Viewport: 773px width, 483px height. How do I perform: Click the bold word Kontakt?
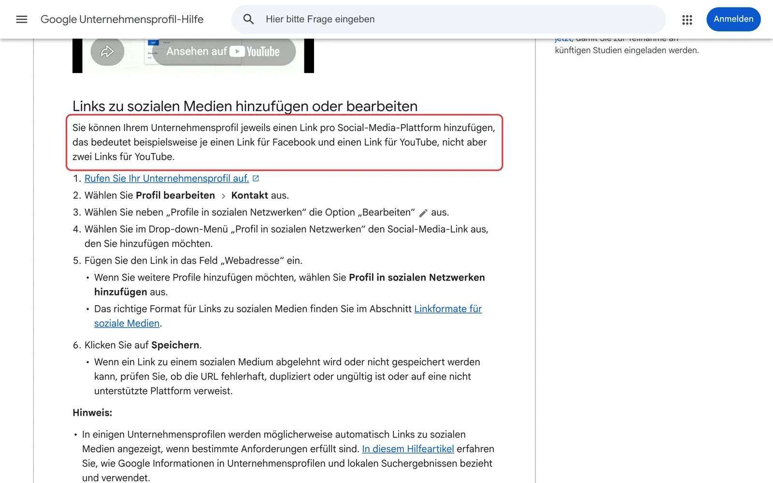249,195
